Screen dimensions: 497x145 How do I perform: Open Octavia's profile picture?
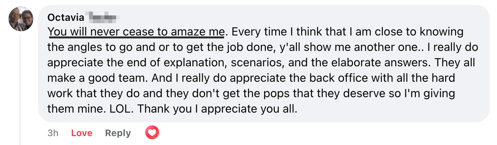tap(21, 19)
